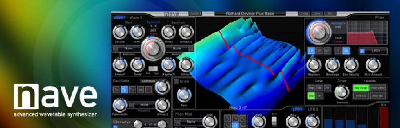Adjust the filter Mod Amount knob
The width and height of the screenshot is (400, 128).
point(373,65)
